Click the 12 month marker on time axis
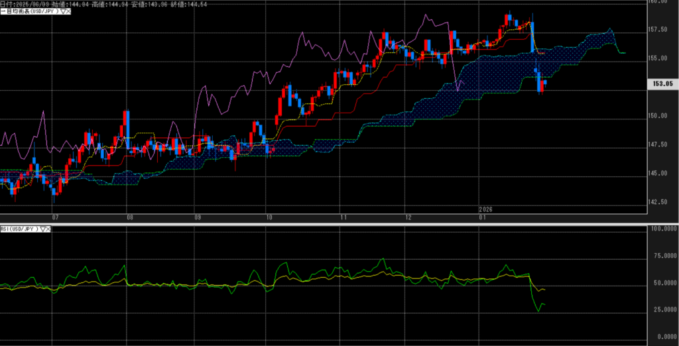The width and height of the screenshot is (679, 346). click(409, 217)
